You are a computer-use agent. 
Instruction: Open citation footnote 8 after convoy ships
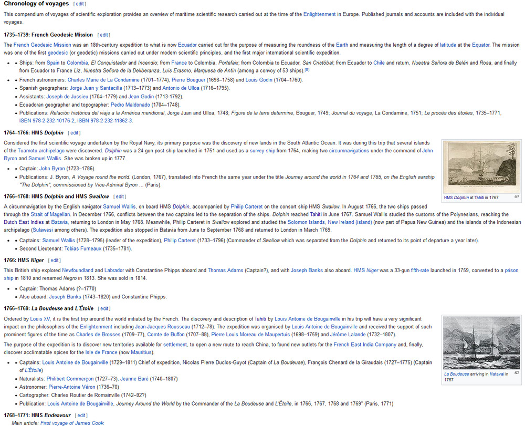(307, 69)
